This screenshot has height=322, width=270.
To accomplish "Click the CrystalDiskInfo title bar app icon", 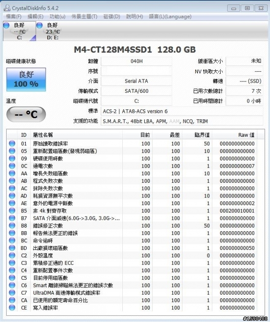I will click(7, 8).
